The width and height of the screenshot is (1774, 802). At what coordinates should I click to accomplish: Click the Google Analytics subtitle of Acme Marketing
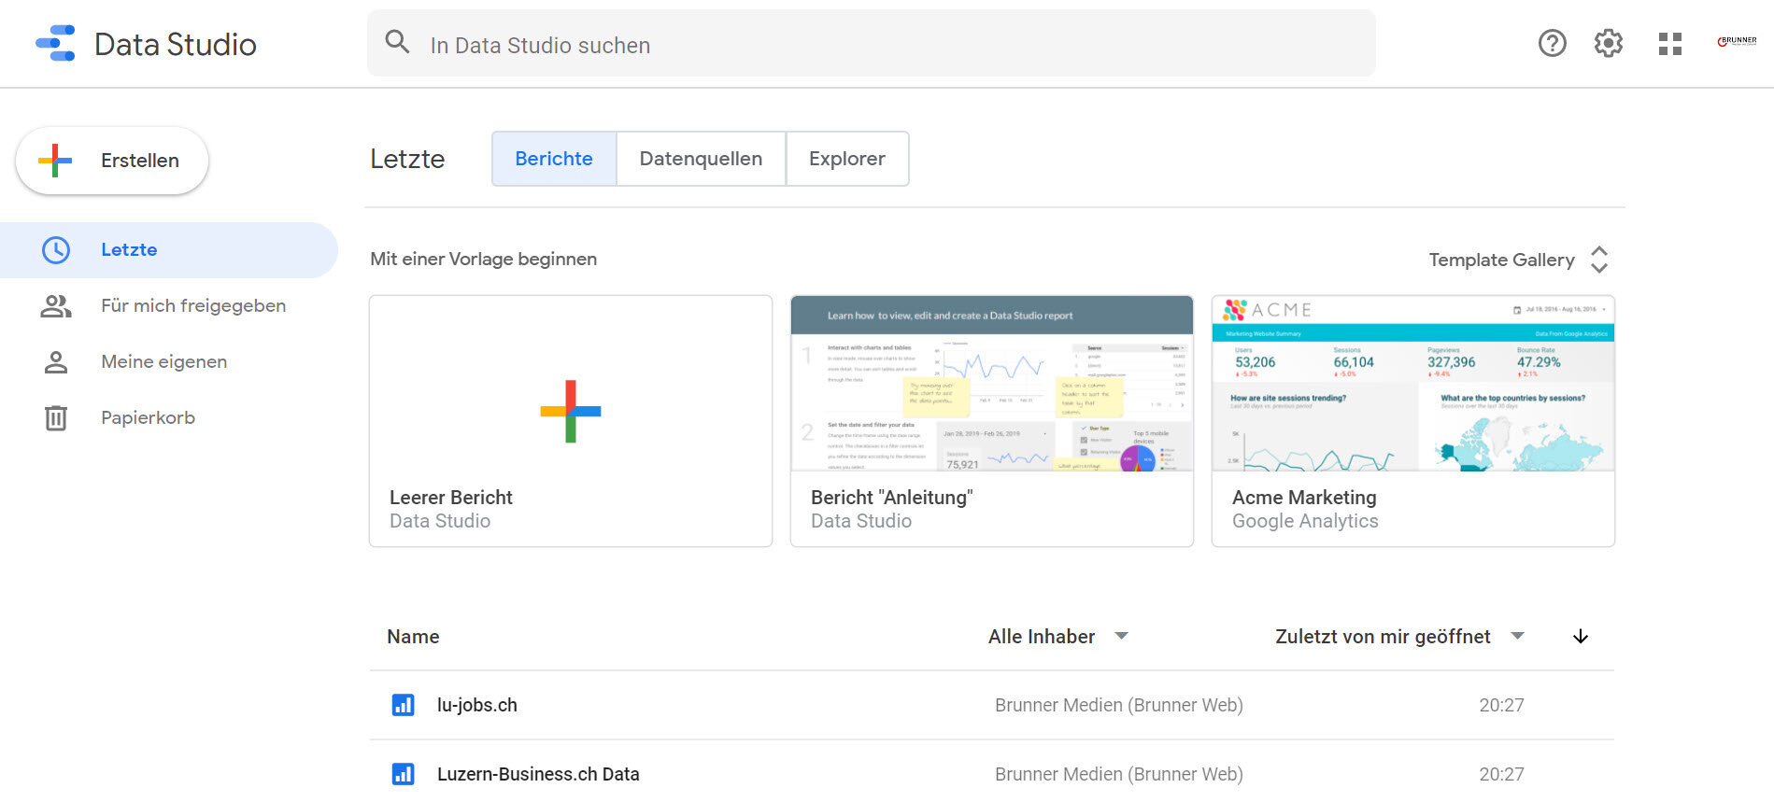1305,521
